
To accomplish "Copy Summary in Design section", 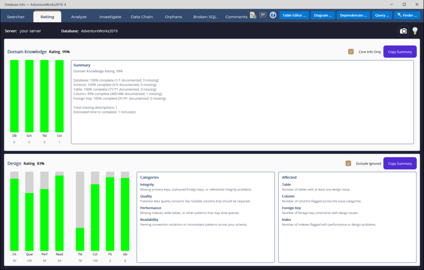I will pyautogui.click(x=400, y=164).
